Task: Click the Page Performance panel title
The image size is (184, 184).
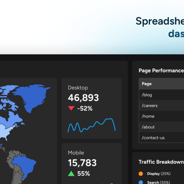Action: tap(161, 71)
